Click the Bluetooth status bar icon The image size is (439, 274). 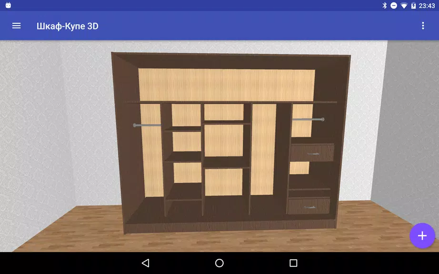click(384, 5)
